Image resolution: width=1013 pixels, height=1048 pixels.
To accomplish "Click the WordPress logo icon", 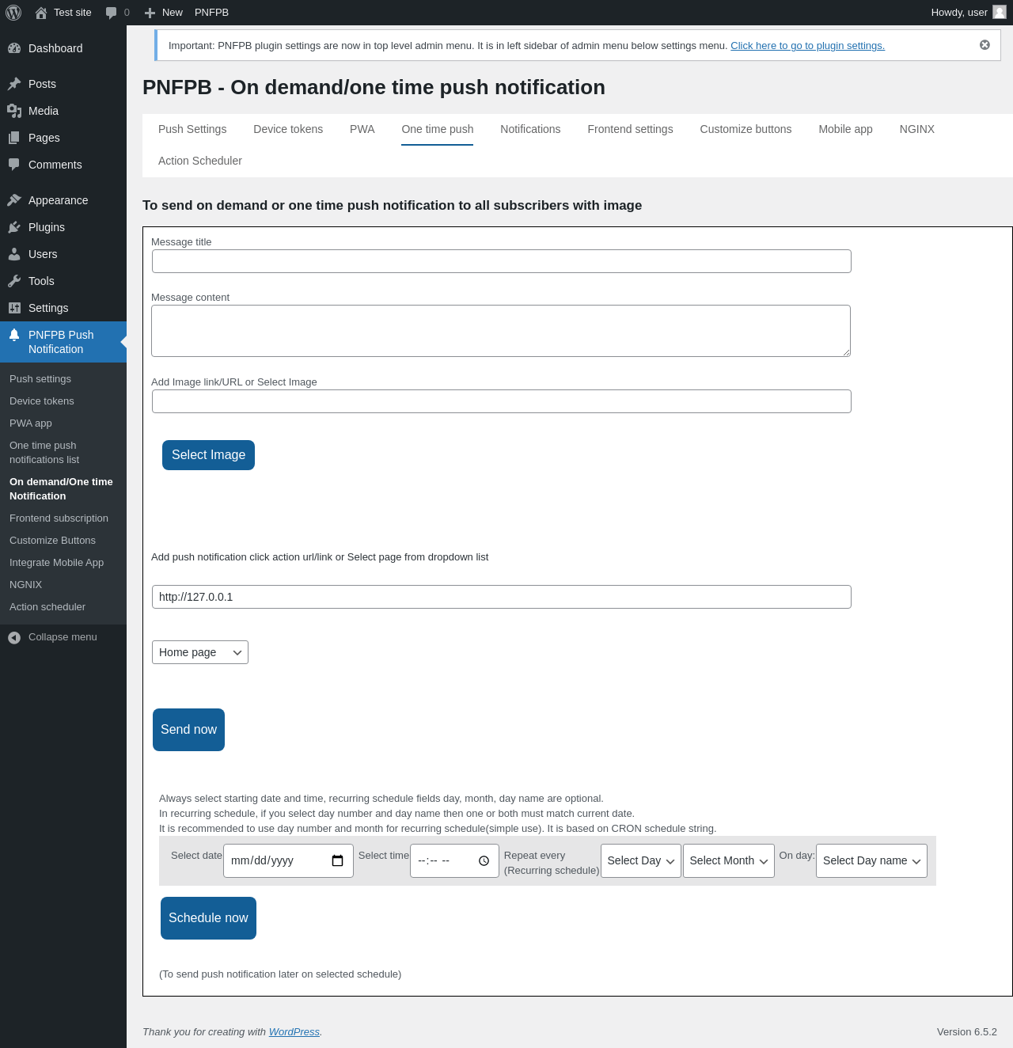I will coord(13,13).
